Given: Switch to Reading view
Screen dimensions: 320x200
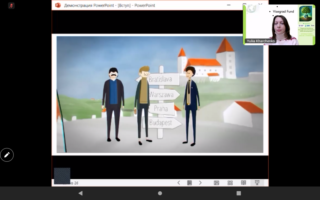Looking at the screenshot, I should pyautogui.click(x=243, y=183).
